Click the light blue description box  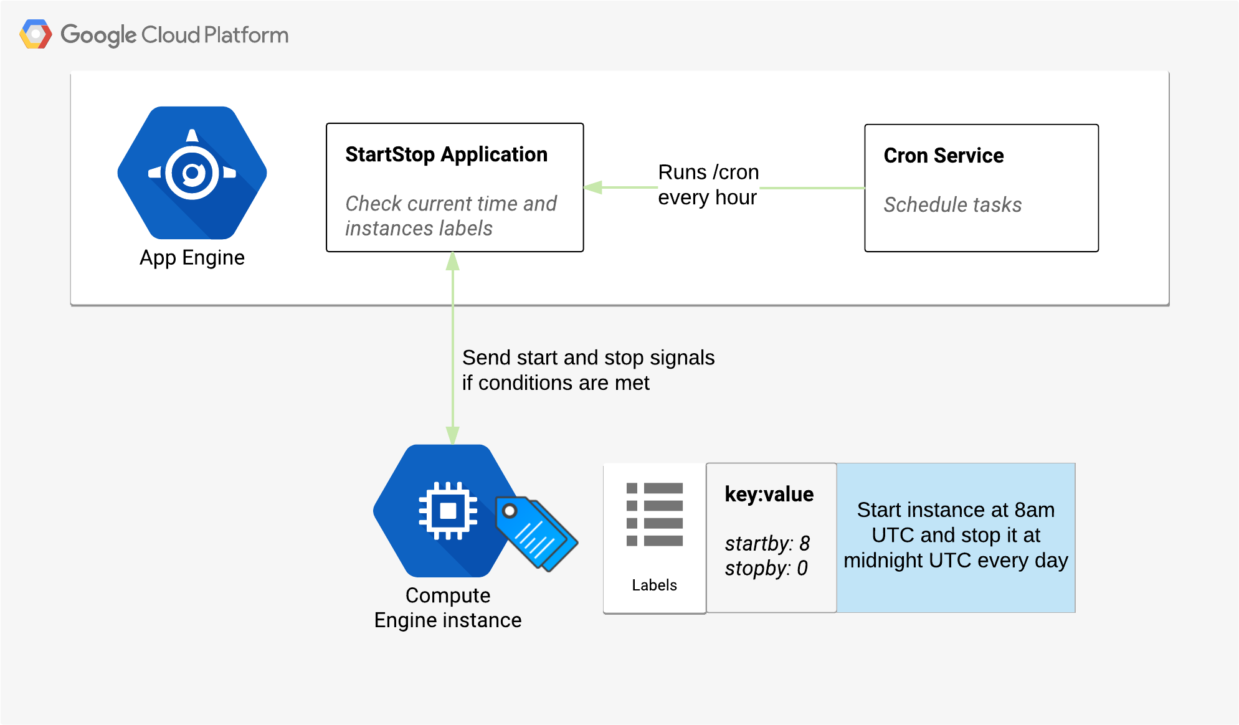(956, 536)
